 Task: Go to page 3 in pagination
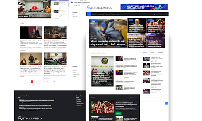pyautogui.click(x=38, y=82)
